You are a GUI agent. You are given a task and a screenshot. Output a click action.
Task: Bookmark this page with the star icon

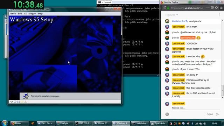tap(217, 8)
